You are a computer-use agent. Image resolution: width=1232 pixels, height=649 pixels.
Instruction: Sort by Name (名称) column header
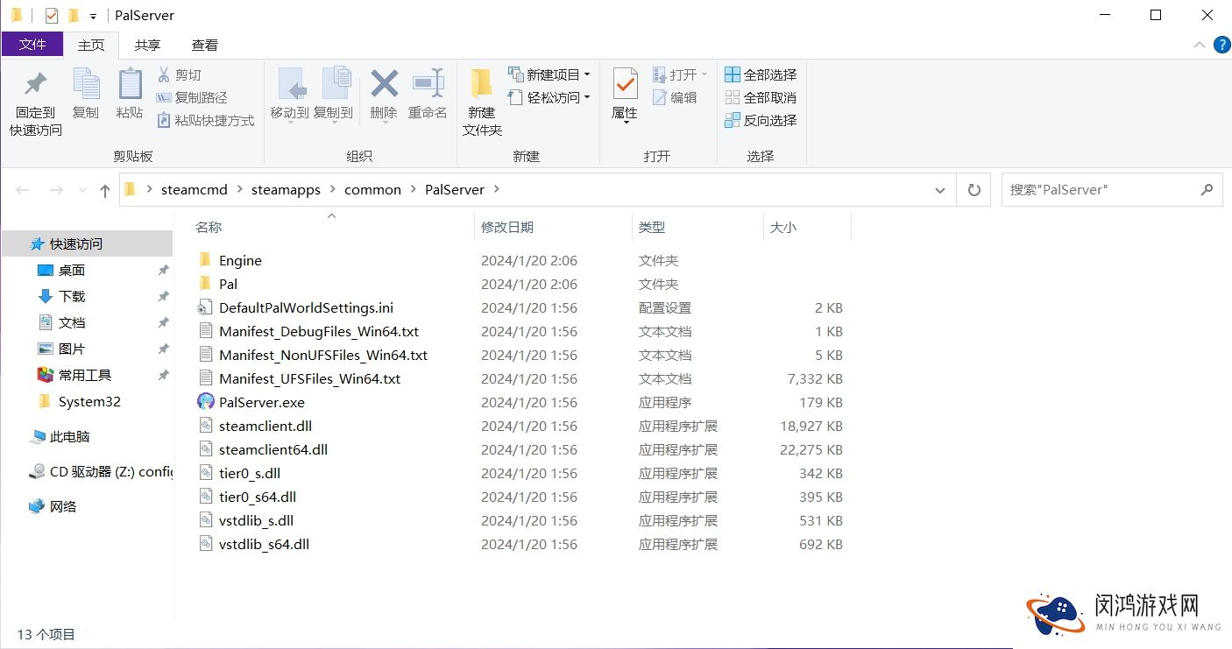[208, 227]
